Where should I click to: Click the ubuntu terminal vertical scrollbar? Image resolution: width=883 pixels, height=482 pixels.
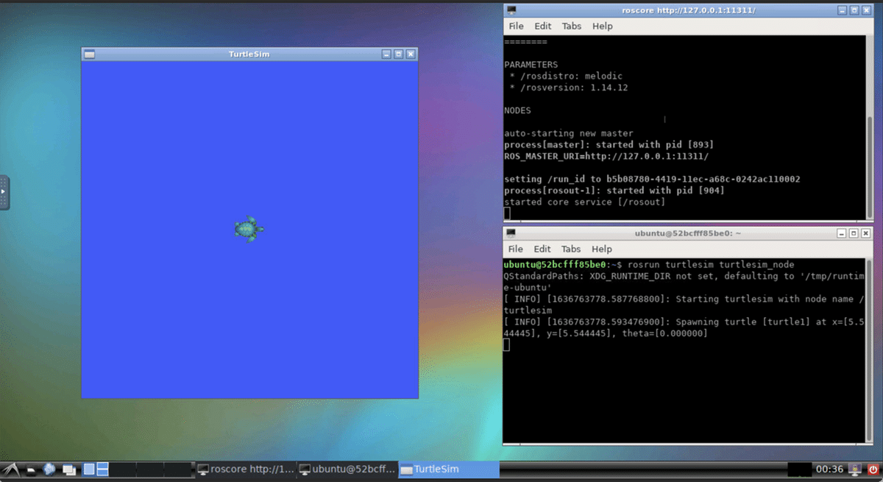click(869, 350)
